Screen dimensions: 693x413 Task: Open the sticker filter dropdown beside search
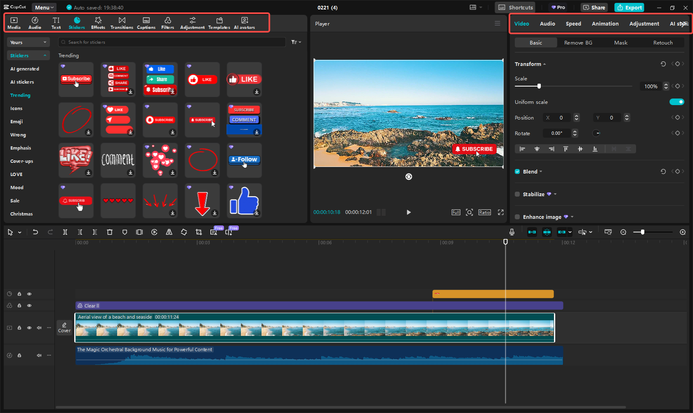[296, 42]
